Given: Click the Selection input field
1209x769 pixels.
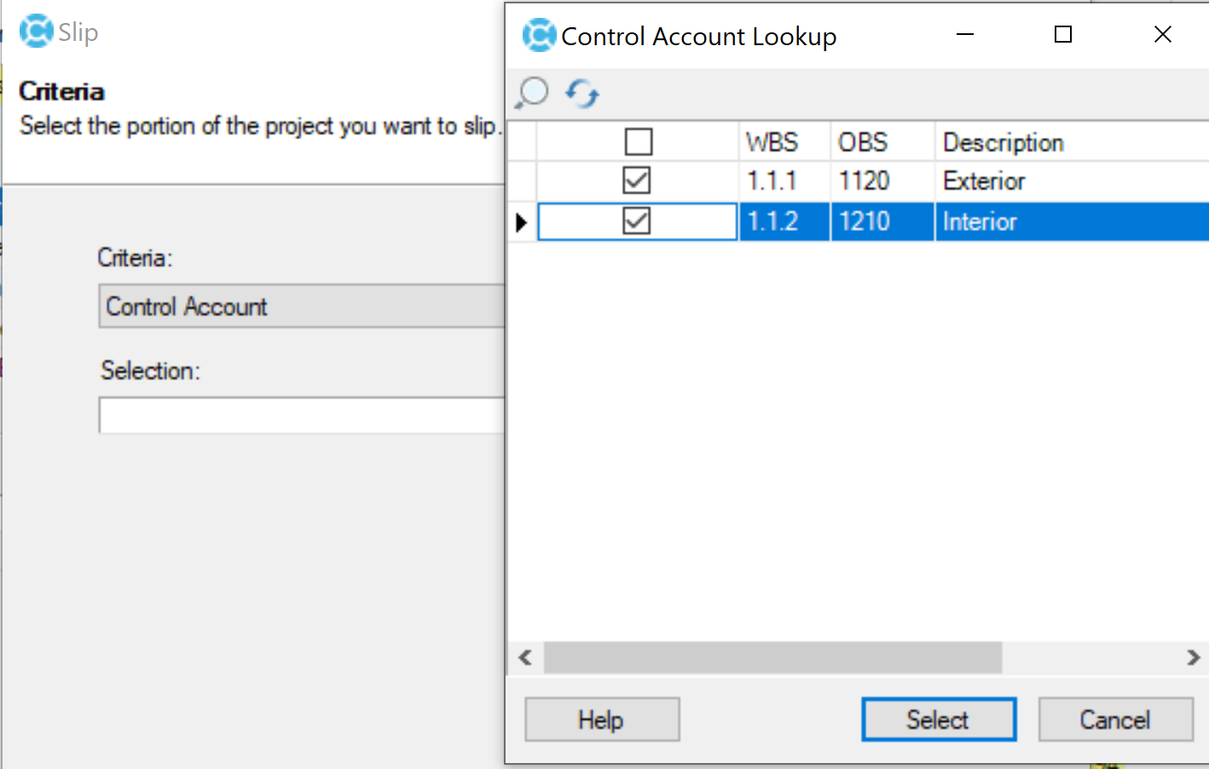Looking at the screenshot, I should pyautogui.click(x=303, y=415).
